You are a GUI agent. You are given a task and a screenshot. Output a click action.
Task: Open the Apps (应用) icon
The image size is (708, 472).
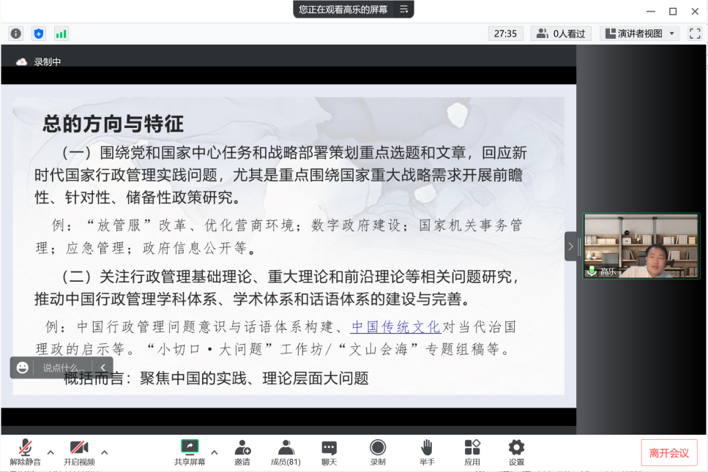[472, 452]
